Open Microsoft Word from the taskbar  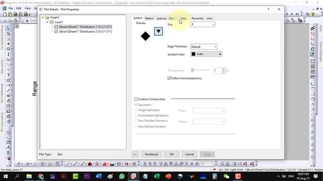tap(99, 176)
